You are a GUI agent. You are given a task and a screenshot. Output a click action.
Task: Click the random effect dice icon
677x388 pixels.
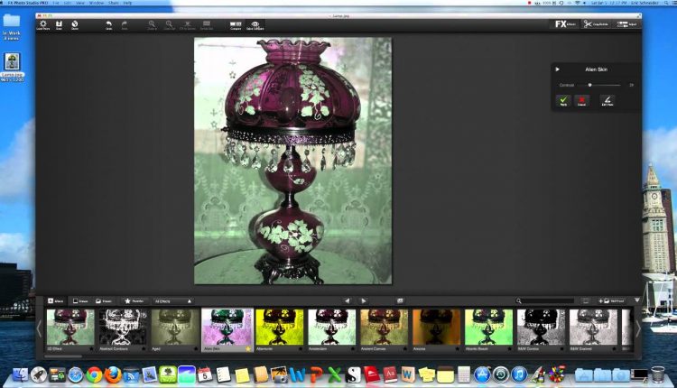click(400, 300)
